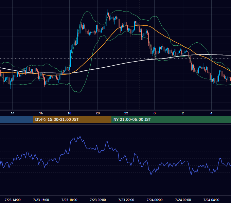Click the 7/24 02:00 timestamp label
Viewport: 231px width, 203px height.
[183, 200]
